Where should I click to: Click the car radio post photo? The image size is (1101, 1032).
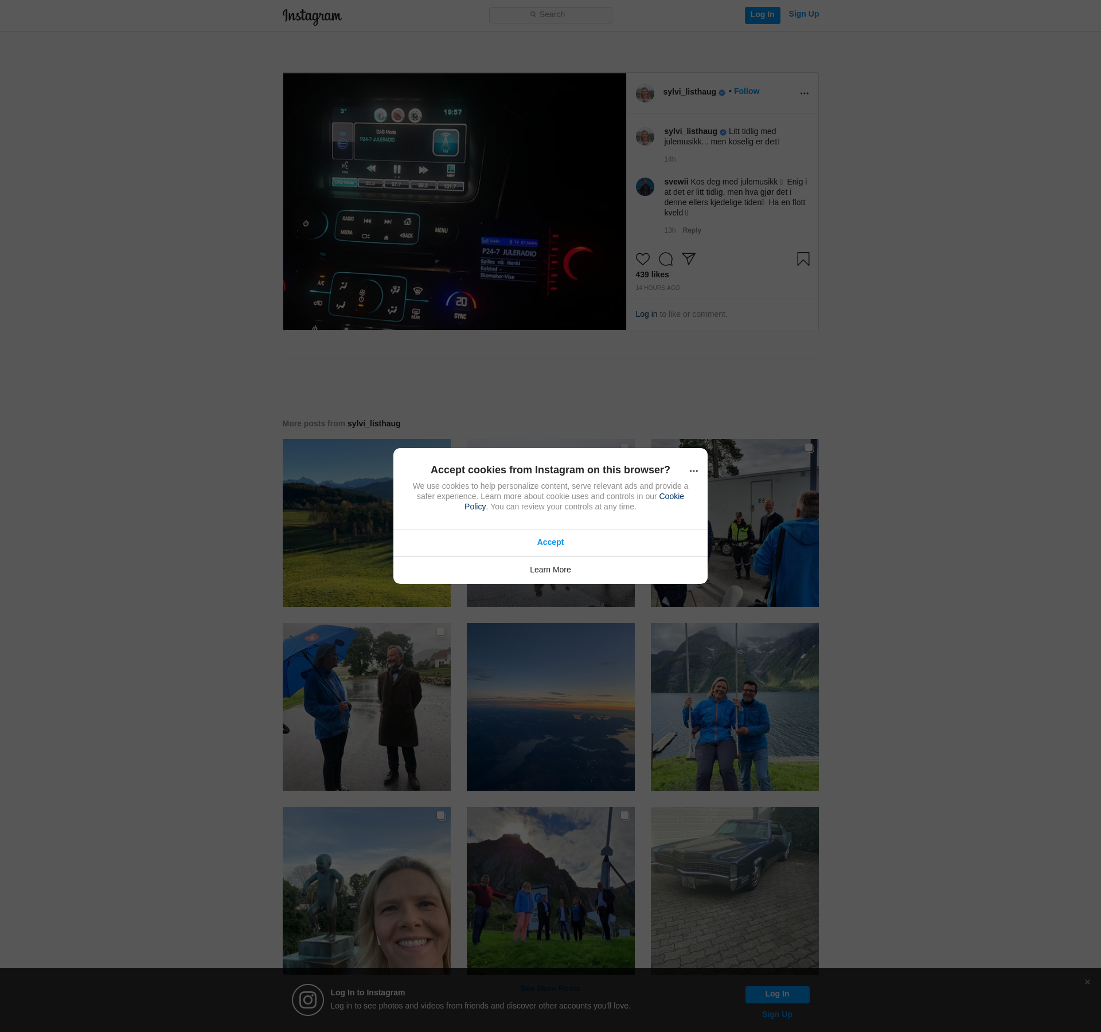click(454, 202)
